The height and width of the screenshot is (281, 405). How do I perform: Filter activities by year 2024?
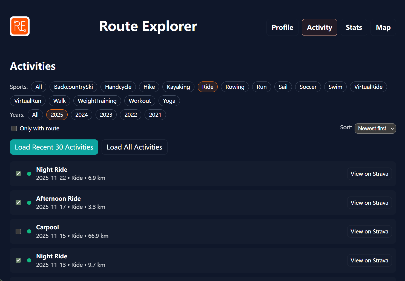click(x=82, y=115)
